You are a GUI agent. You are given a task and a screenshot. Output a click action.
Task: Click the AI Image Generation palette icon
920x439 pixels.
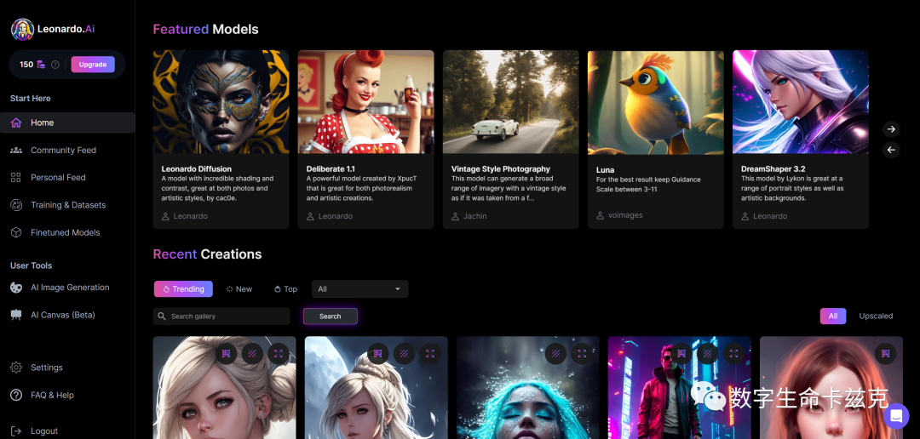click(x=16, y=288)
